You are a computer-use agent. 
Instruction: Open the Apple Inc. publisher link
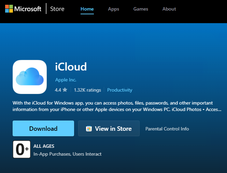pos(66,80)
